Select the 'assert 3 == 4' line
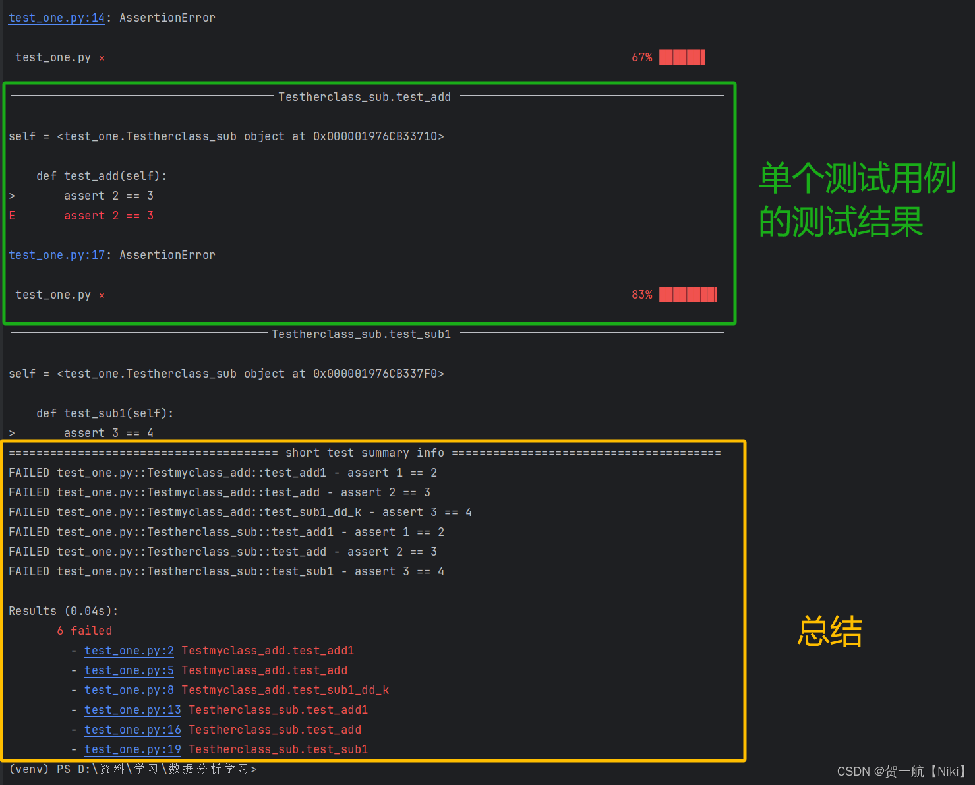The height and width of the screenshot is (785, 975). (x=109, y=433)
